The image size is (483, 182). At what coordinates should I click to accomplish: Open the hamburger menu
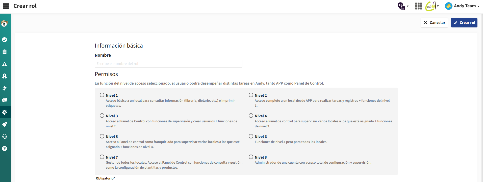tap(6, 6)
